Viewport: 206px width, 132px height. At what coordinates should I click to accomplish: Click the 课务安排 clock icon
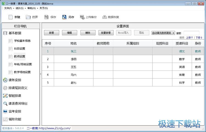(x=5, y=80)
